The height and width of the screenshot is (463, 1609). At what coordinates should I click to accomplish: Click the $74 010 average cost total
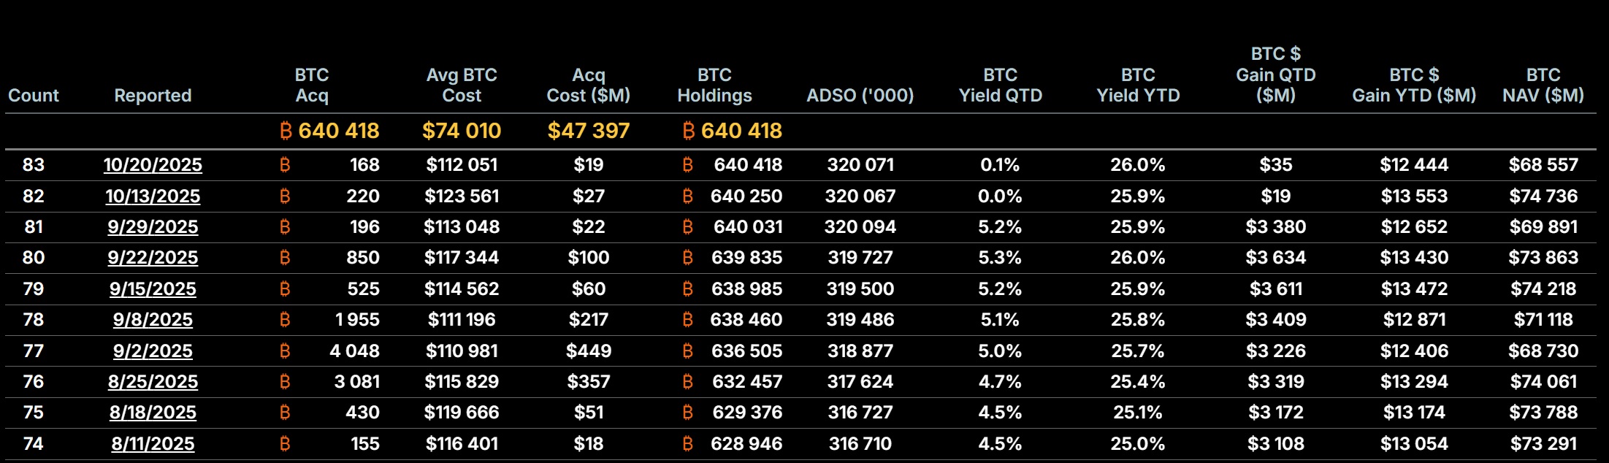[x=462, y=131]
